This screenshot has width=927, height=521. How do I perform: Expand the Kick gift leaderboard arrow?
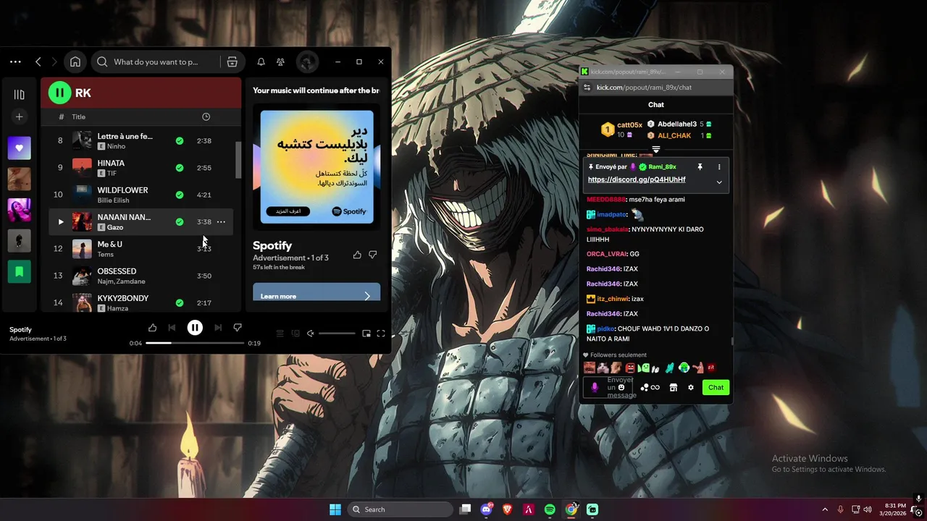pyautogui.click(x=656, y=150)
